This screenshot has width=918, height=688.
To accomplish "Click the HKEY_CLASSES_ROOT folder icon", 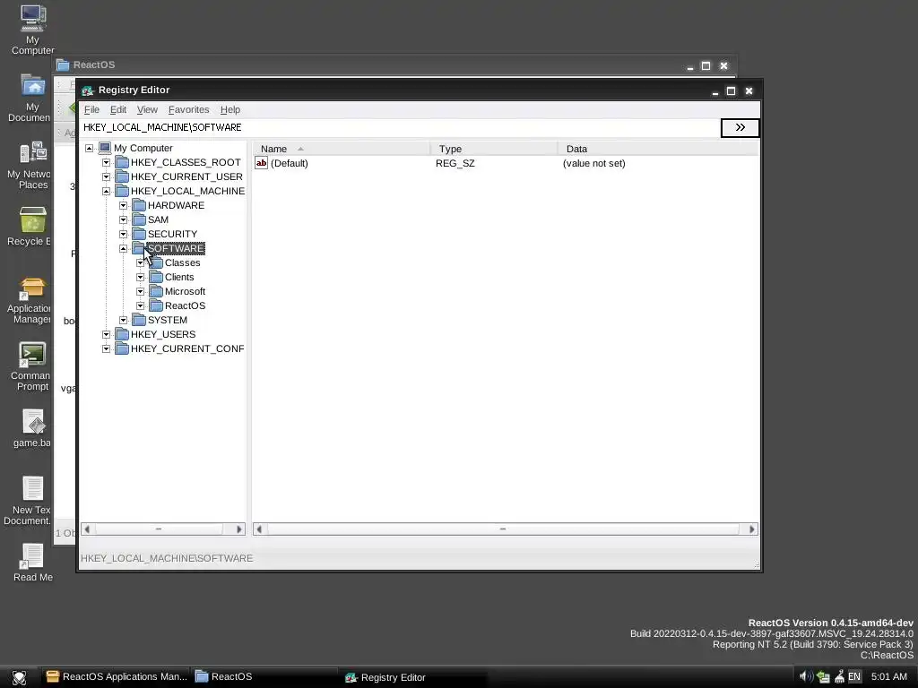I will coord(122,162).
